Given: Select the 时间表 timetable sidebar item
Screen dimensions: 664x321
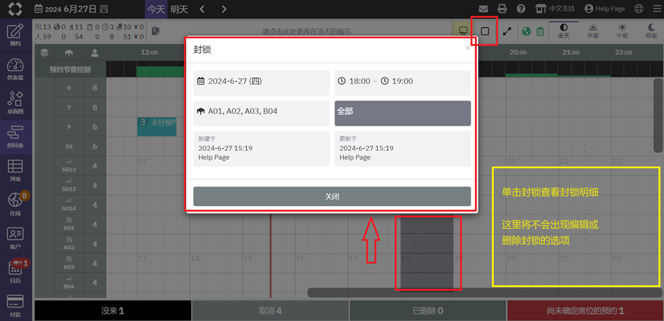Looking at the screenshot, I should pyautogui.click(x=15, y=136).
